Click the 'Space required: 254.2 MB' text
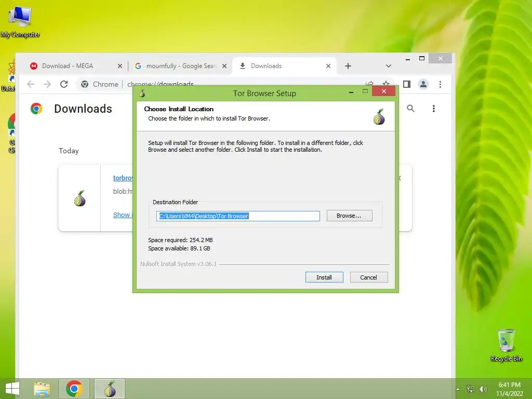The width and height of the screenshot is (532, 399). 180,240
